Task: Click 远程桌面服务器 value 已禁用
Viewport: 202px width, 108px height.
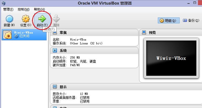Action: coord(85,98)
